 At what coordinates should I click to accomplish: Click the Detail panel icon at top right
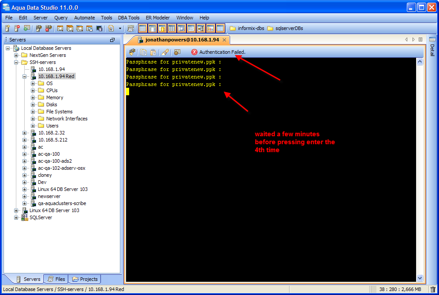[x=432, y=39]
